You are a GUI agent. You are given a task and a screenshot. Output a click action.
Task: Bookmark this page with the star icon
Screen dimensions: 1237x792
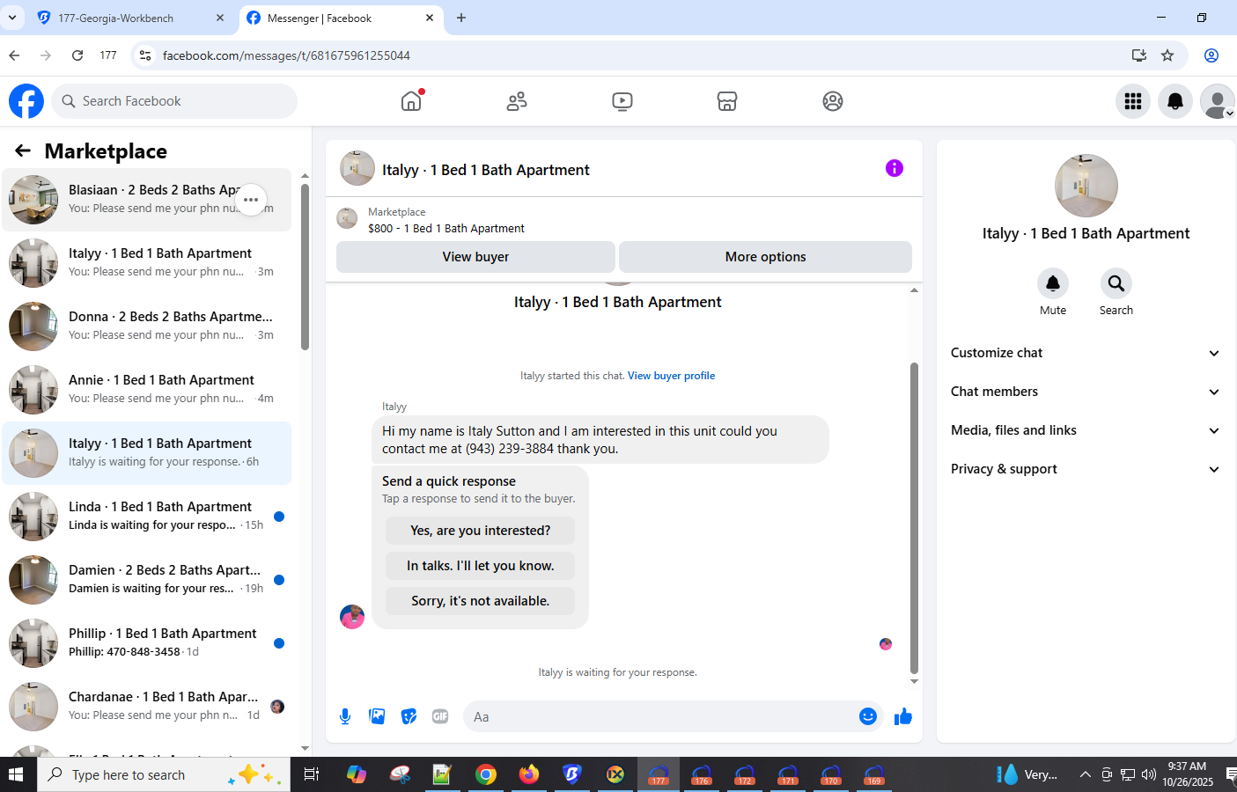coord(1167,55)
